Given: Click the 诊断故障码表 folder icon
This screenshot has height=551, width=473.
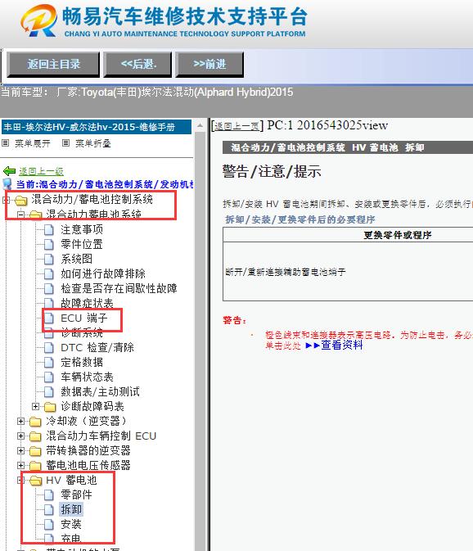Looking at the screenshot, I should (x=50, y=407).
